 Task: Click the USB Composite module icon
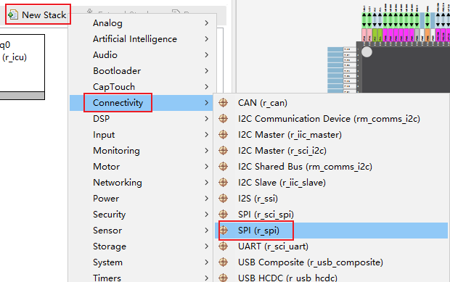[224, 262]
